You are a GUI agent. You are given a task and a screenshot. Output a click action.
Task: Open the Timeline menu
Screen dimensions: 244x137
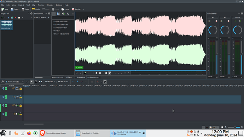41,5
